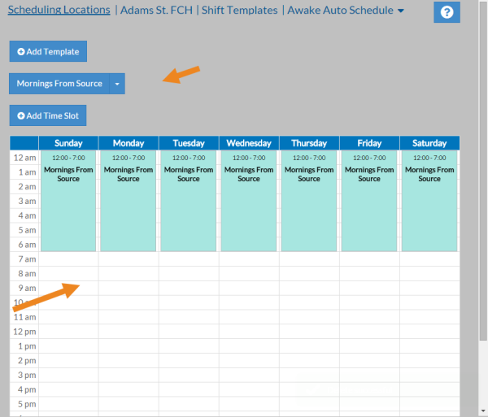Open the Mornings From Source dropdown arrow
This screenshot has height=417, width=488.
click(x=117, y=84)
